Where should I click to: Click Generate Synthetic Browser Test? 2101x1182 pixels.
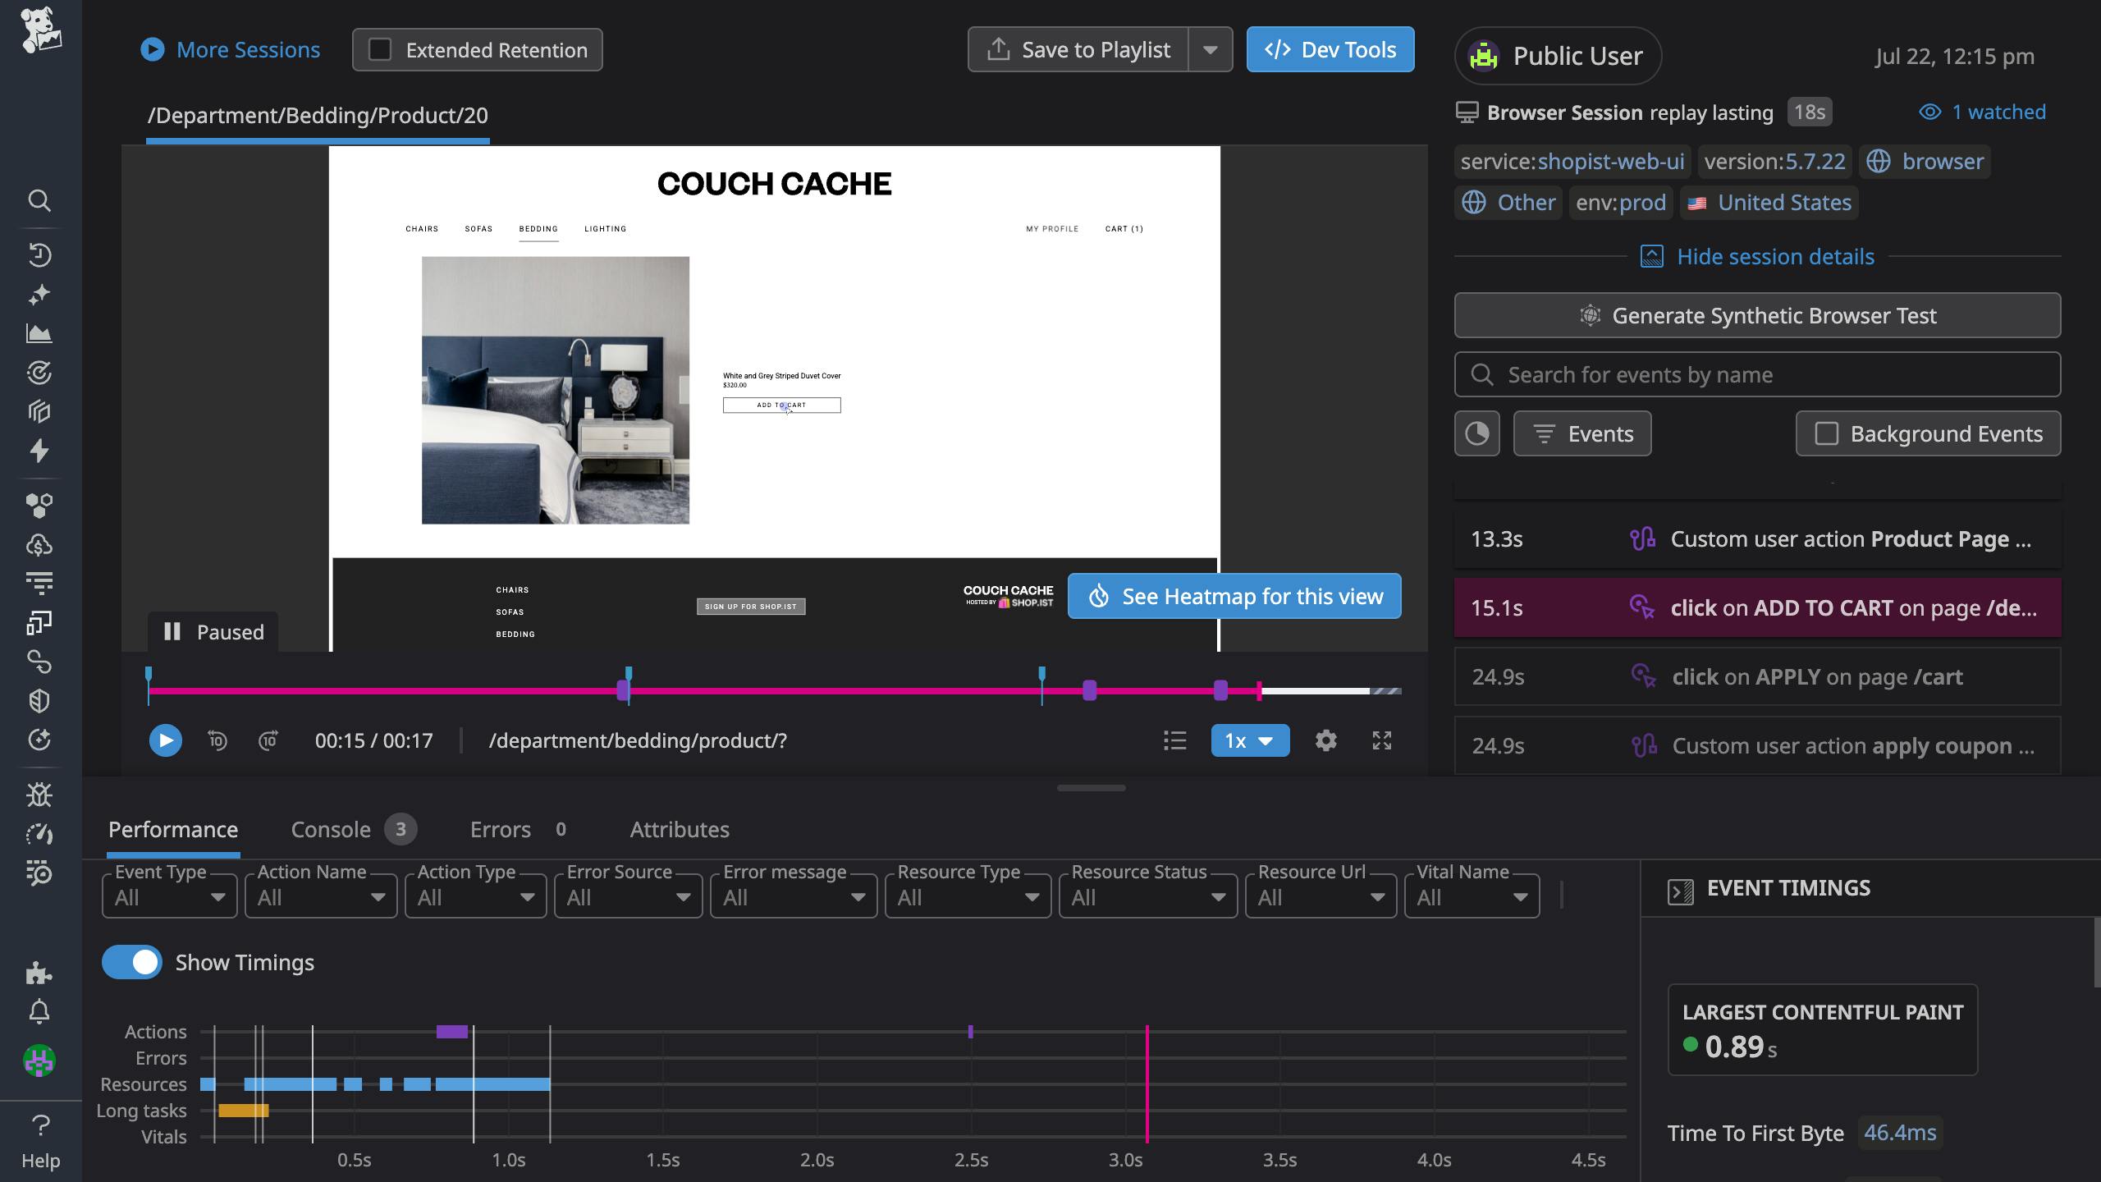(1756, 314)
